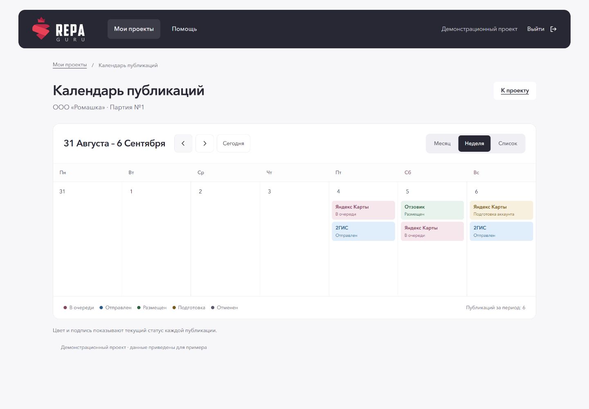Click the К проекту button
Screen dimensions: 589x409
click(x=515, y=91)
